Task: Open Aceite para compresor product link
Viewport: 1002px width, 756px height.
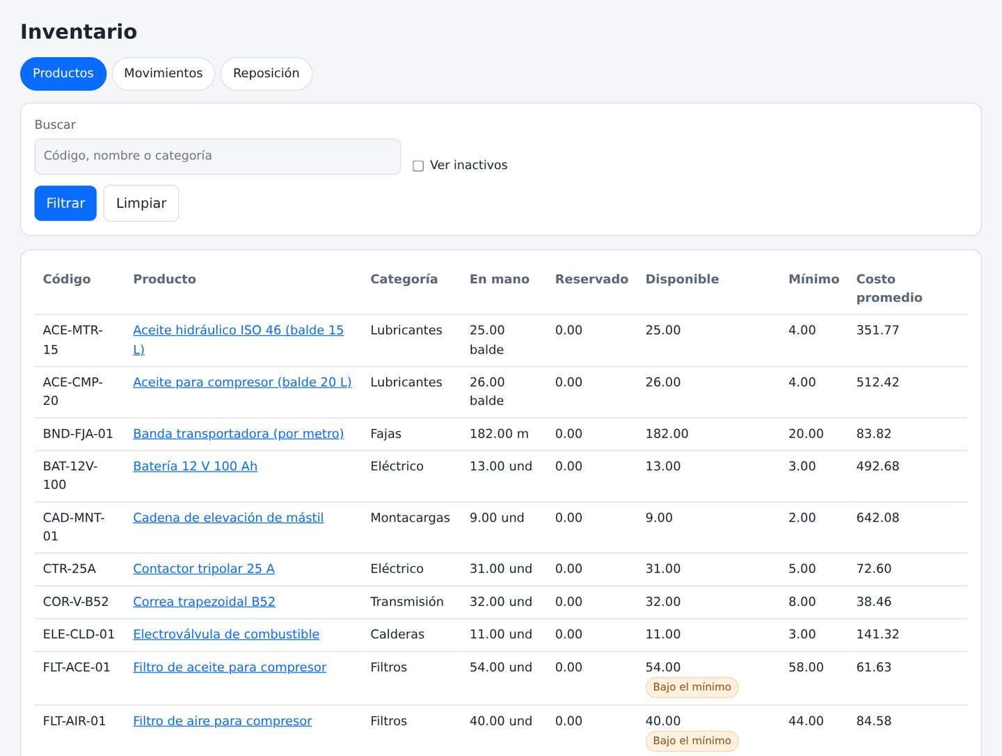Action: (x=242, y=383)
